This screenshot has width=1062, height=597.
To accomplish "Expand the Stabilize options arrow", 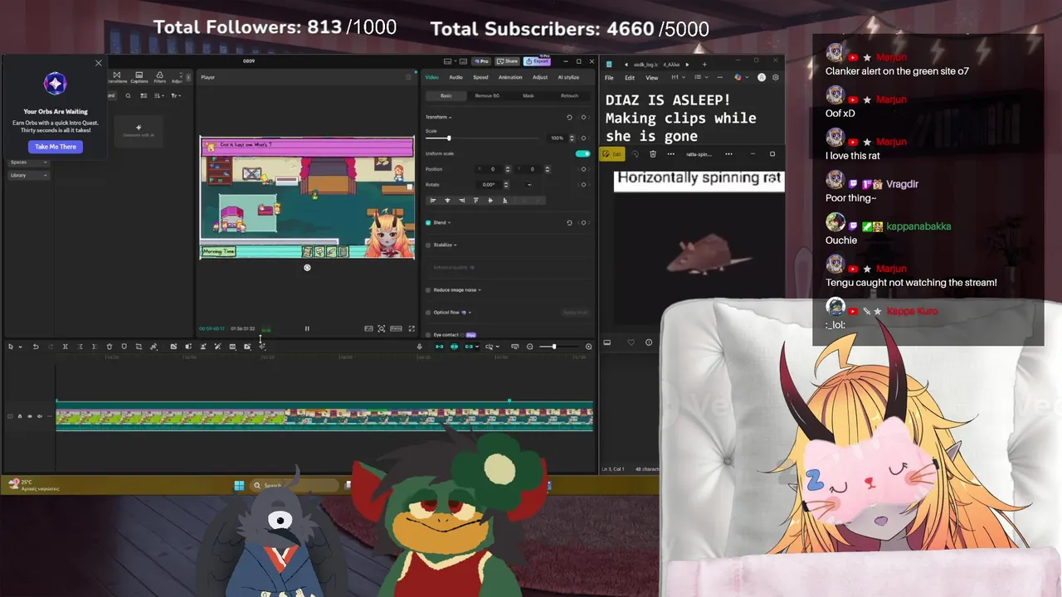I will pyautogui.click(x=455, y=245).
